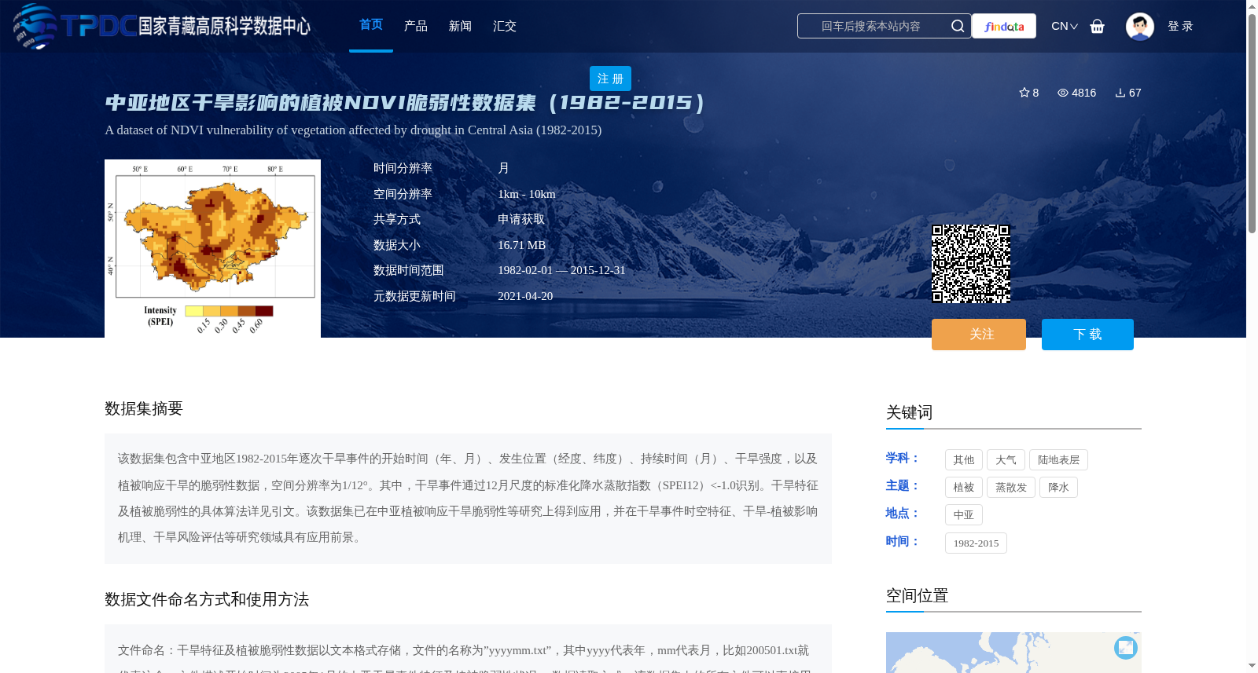This screenshot has width=1258, height=673.
Task: Open the 汇交 menu item
Action: [x=504, y=26]
